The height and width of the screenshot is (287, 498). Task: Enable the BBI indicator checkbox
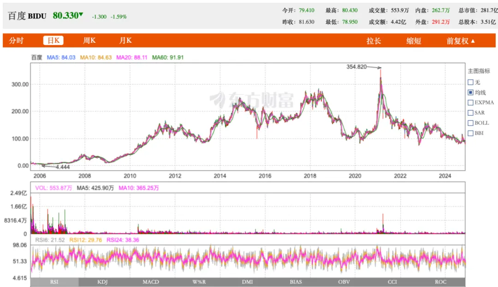(471, 133)
